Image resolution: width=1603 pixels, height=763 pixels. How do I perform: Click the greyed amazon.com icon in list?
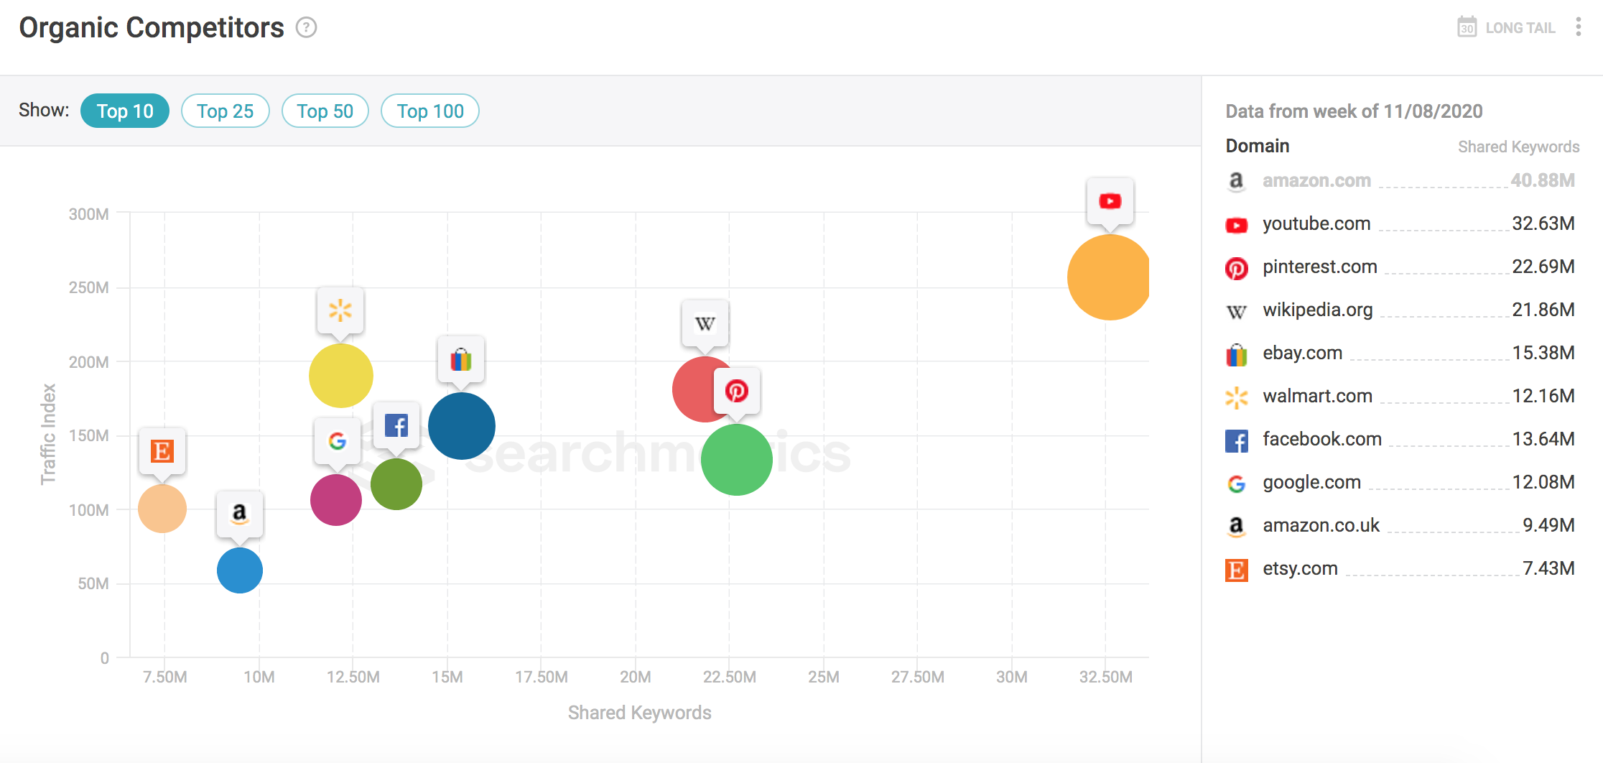pos(1236,181)
